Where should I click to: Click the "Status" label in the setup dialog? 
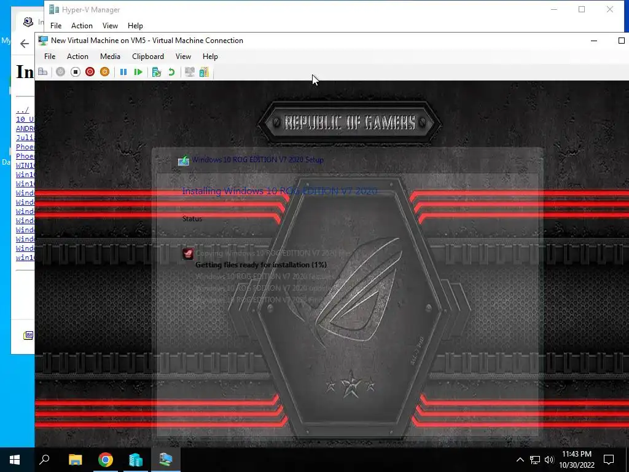(x=192, y=219)
